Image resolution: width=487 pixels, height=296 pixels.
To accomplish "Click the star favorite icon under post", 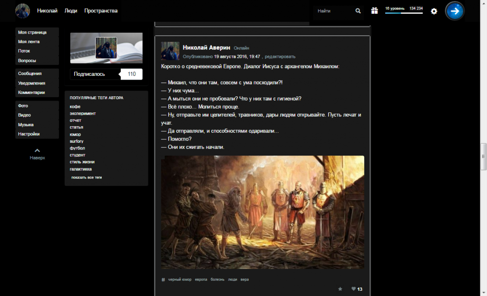I will pyautogui.click(x=340, y=289).
